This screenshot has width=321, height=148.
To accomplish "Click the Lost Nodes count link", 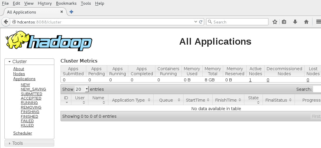I will click(308, 80).
